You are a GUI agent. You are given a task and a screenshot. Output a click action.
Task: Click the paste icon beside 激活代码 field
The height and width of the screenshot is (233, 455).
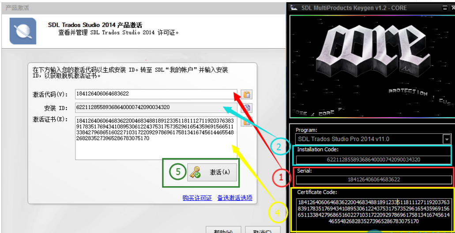(x=247, y=94)
